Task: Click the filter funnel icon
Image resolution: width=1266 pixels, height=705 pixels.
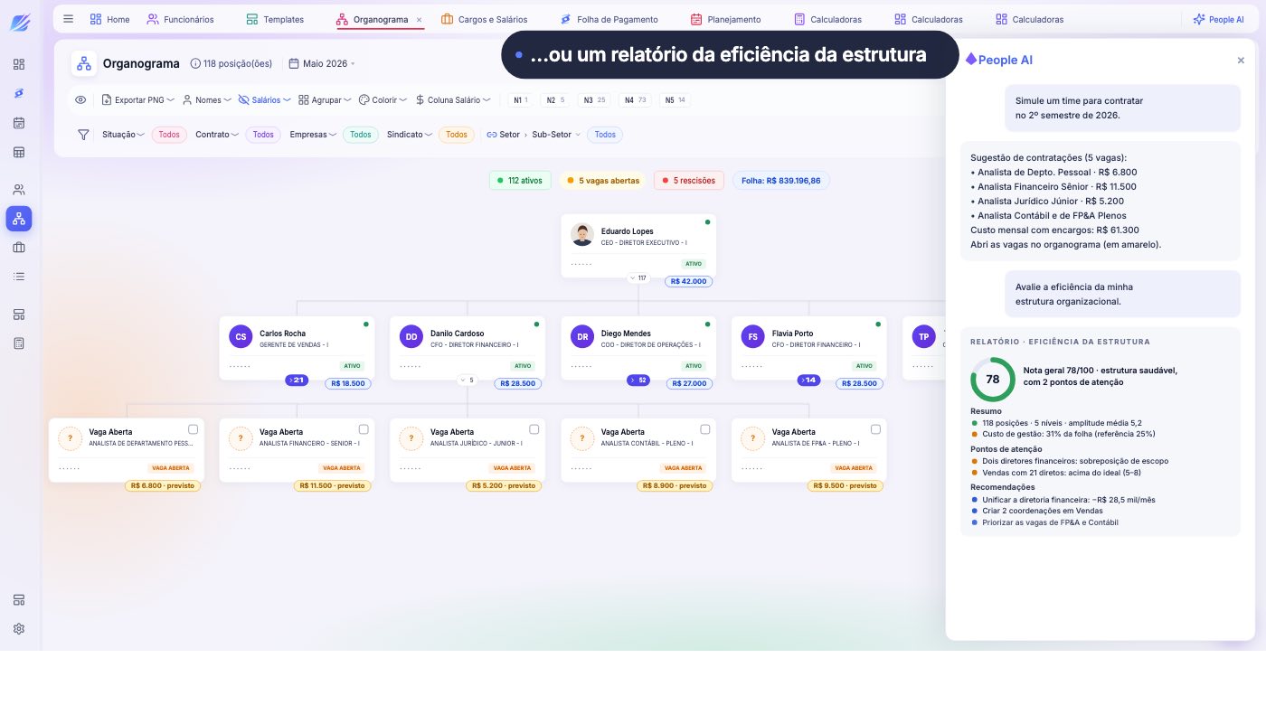Action: (x=83, y=135)
